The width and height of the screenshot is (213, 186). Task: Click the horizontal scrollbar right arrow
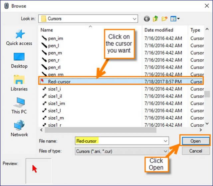[201, 130]
